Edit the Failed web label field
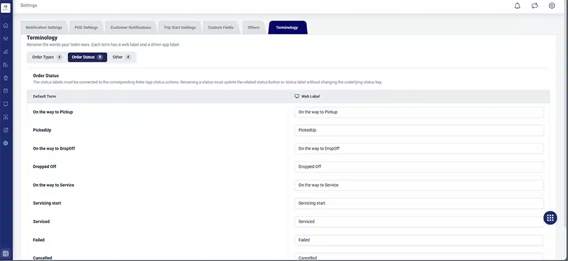 [419, 240]
